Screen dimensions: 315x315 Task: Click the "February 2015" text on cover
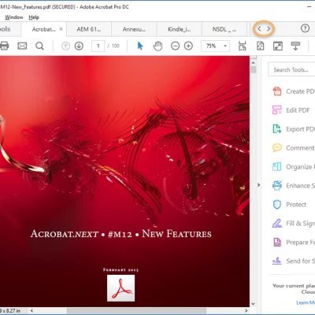[120, 269]
